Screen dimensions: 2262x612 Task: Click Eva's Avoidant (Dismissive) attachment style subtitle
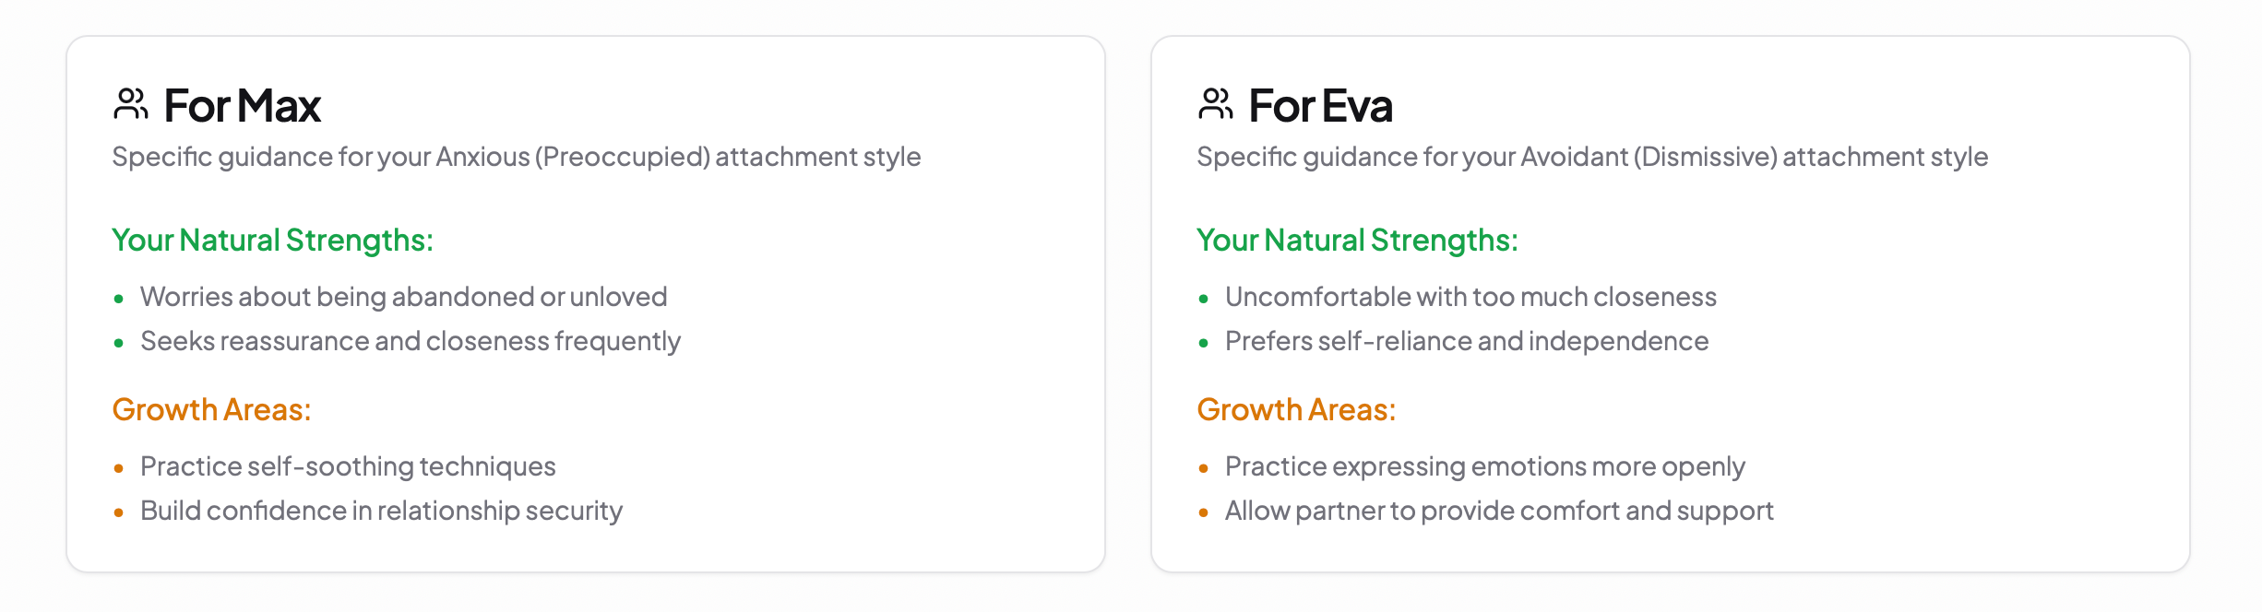[x=1592, y=157]
